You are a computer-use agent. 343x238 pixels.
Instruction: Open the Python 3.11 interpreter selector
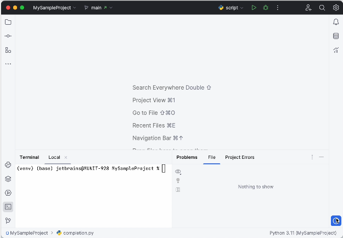pyautogui.click(x=303, y=233)
